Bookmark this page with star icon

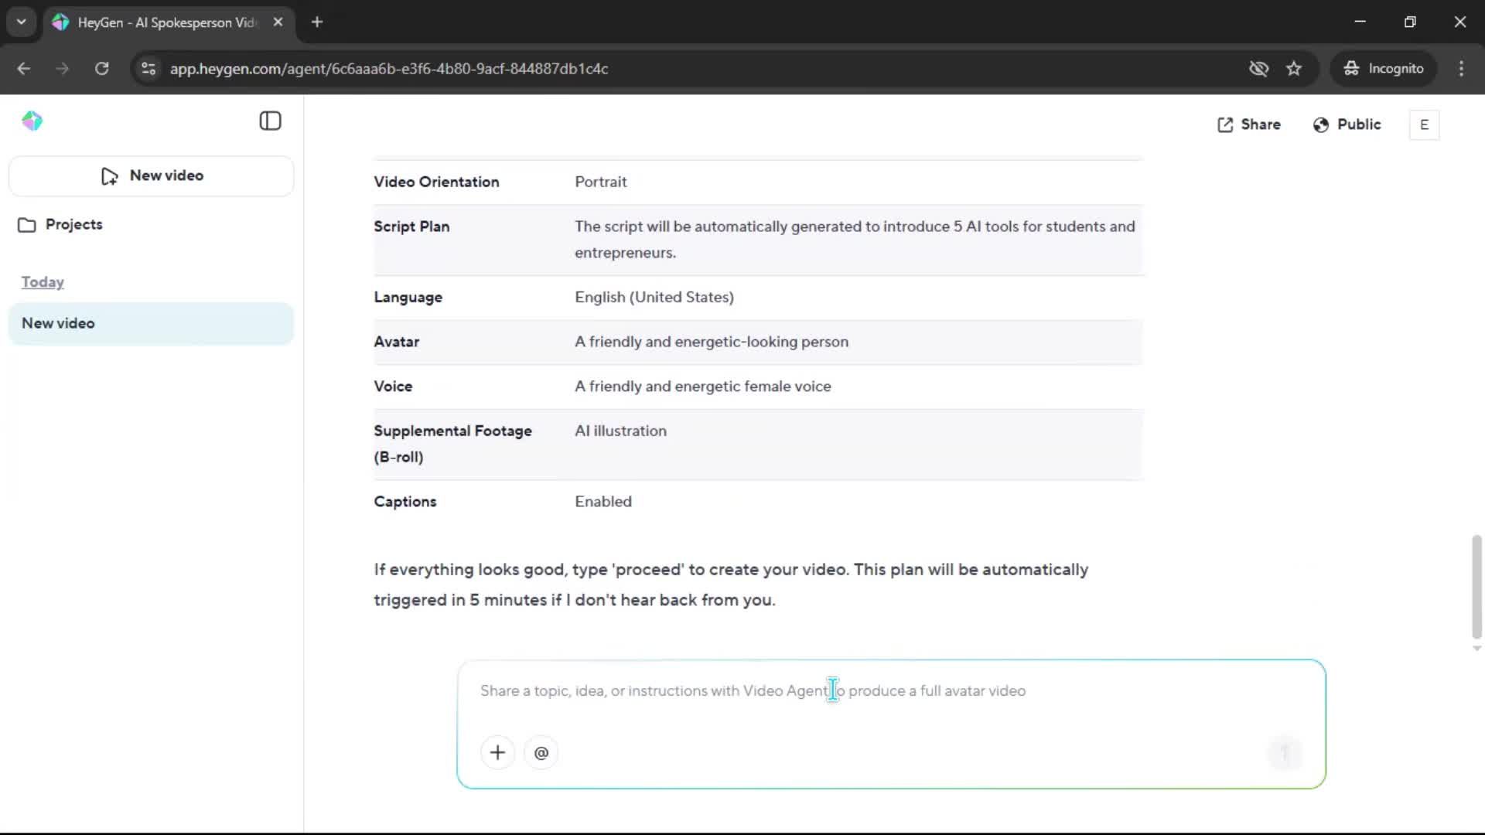click(1294, 69)
